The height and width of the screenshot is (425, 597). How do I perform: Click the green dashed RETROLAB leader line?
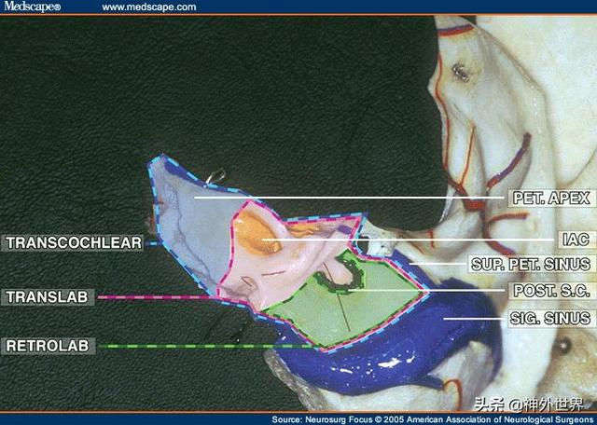coord(205,346)
